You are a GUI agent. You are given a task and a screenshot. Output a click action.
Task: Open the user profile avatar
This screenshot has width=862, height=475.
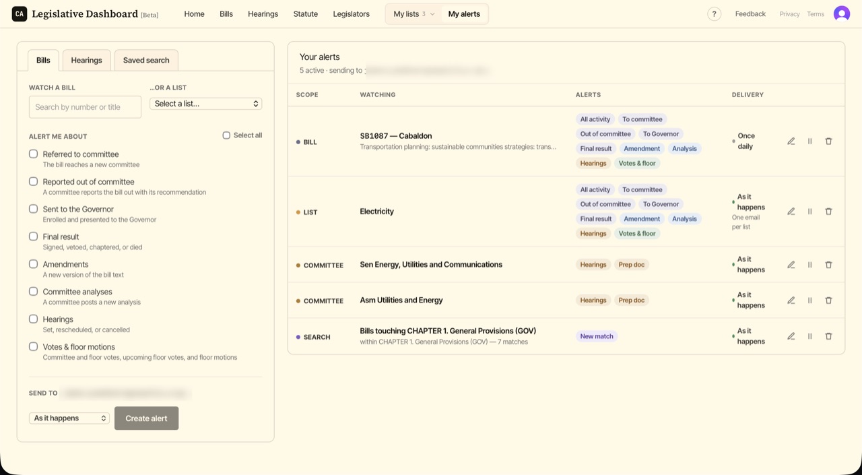click(842, 13)
